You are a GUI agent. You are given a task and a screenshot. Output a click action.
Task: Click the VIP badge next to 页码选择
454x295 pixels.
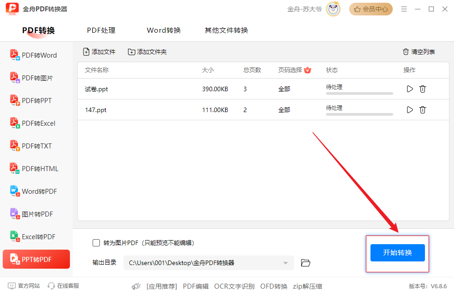307,70
